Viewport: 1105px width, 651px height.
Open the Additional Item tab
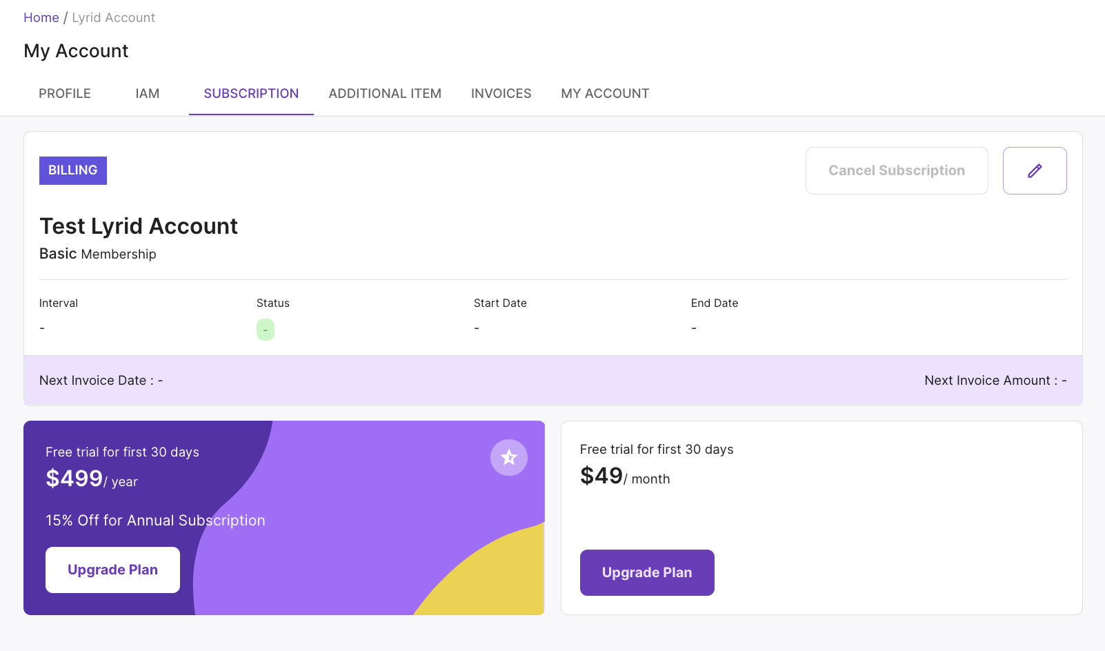pos(385,94)
